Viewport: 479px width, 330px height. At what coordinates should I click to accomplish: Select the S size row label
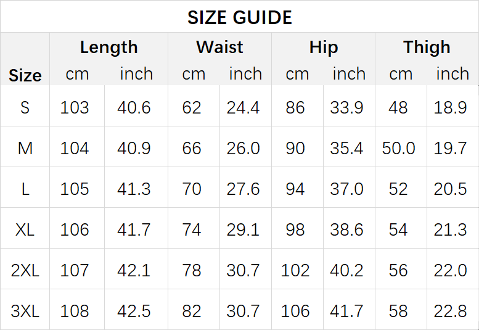click(x=25, y=107)
